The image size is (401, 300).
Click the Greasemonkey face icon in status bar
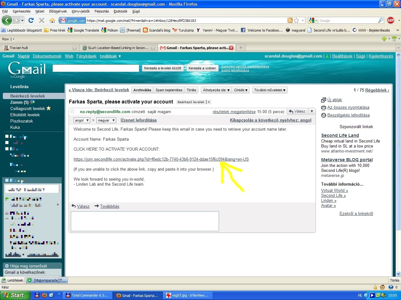pos(382,287)
